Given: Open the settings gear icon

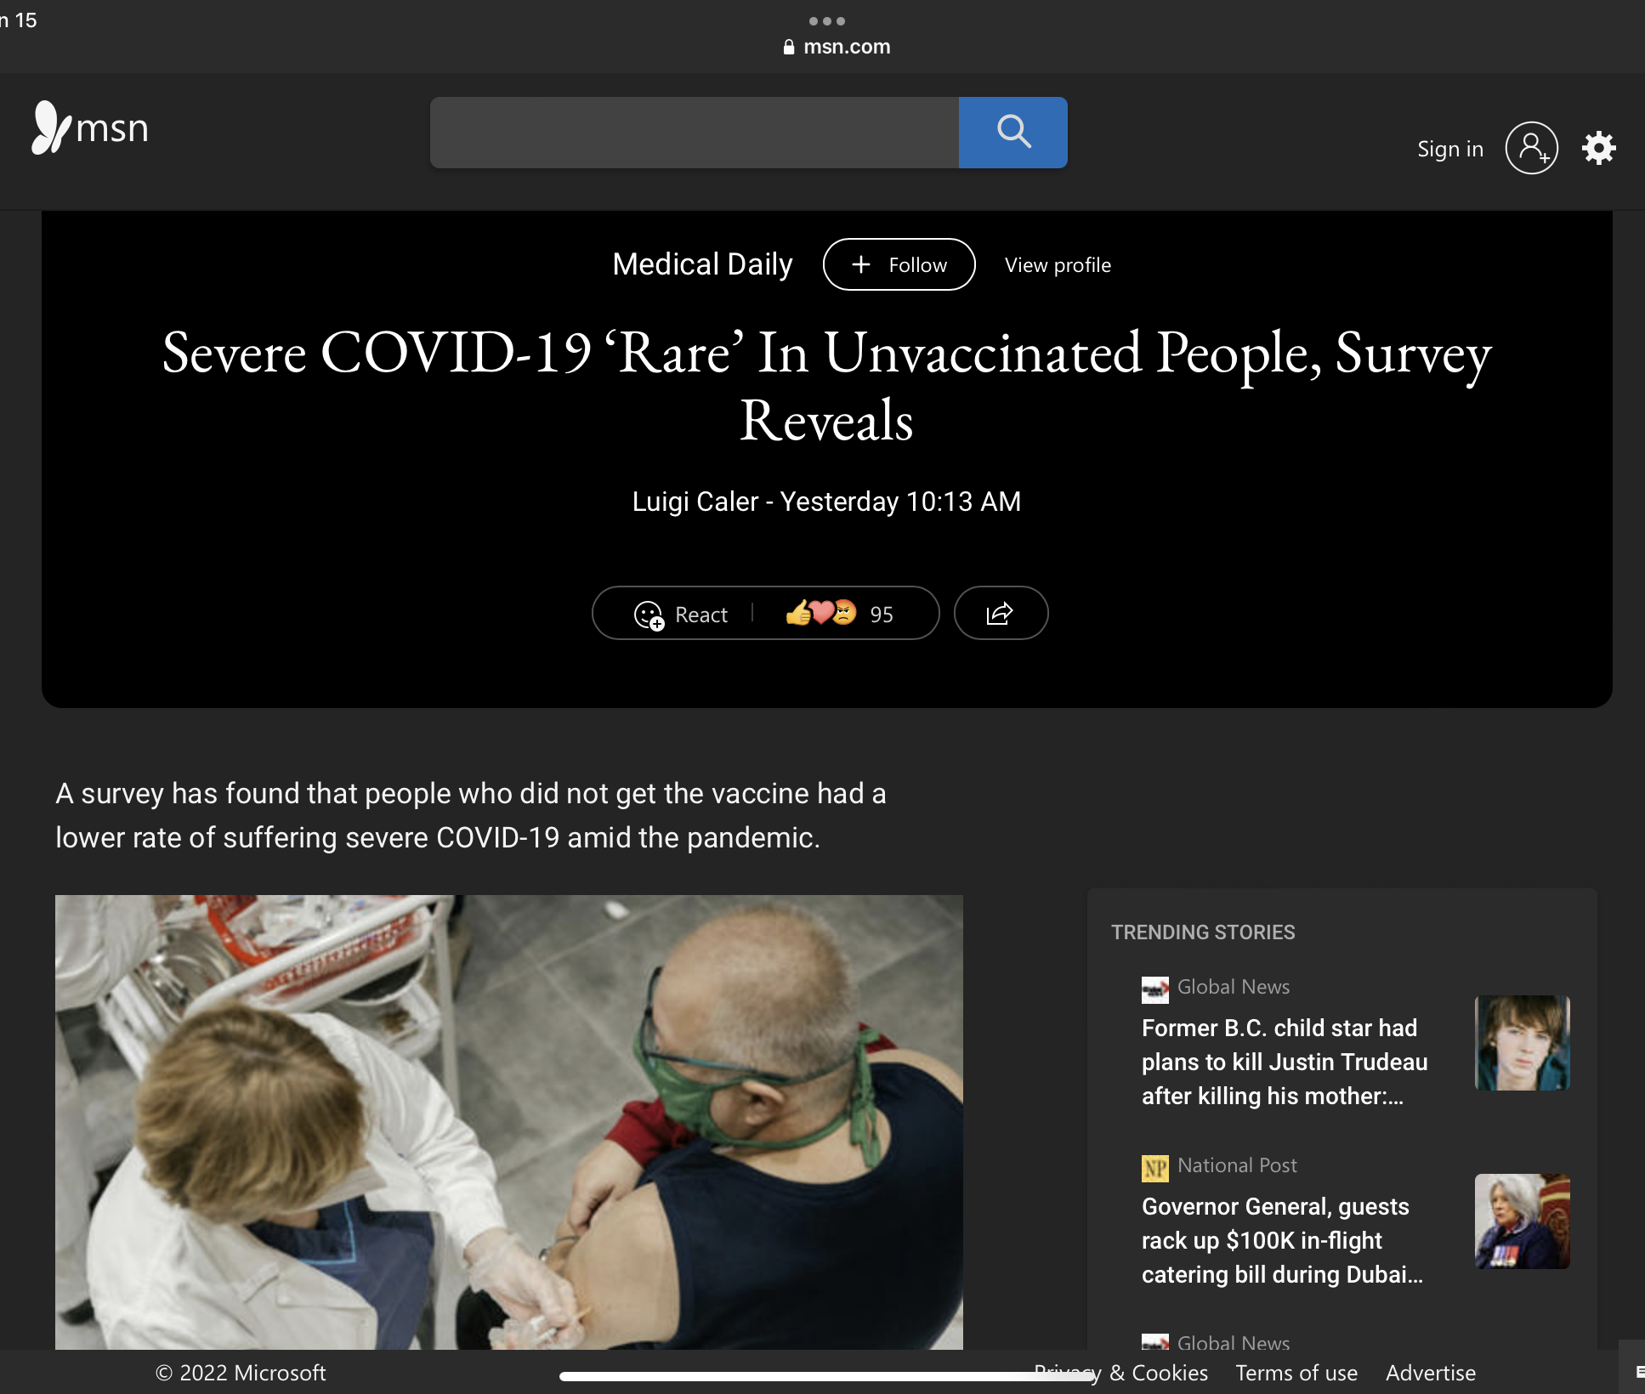Looking at the screenshot, I should 1598,148.
